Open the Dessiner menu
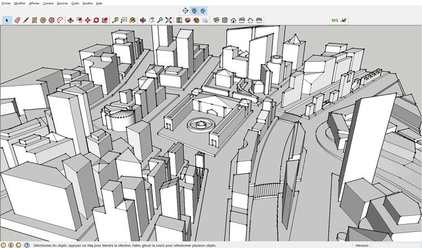The image size is (422, 248). point(63,3)
